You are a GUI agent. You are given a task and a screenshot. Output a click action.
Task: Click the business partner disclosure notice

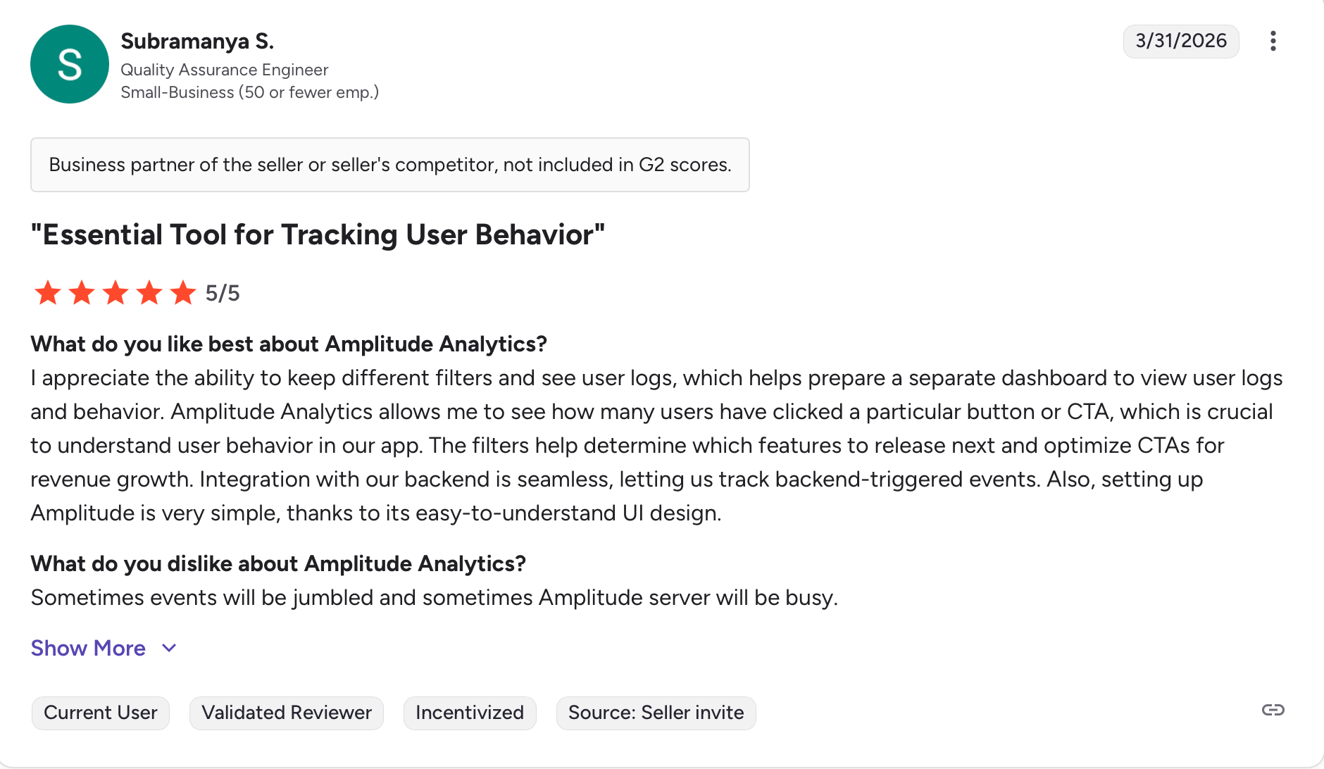click(389, 165)
